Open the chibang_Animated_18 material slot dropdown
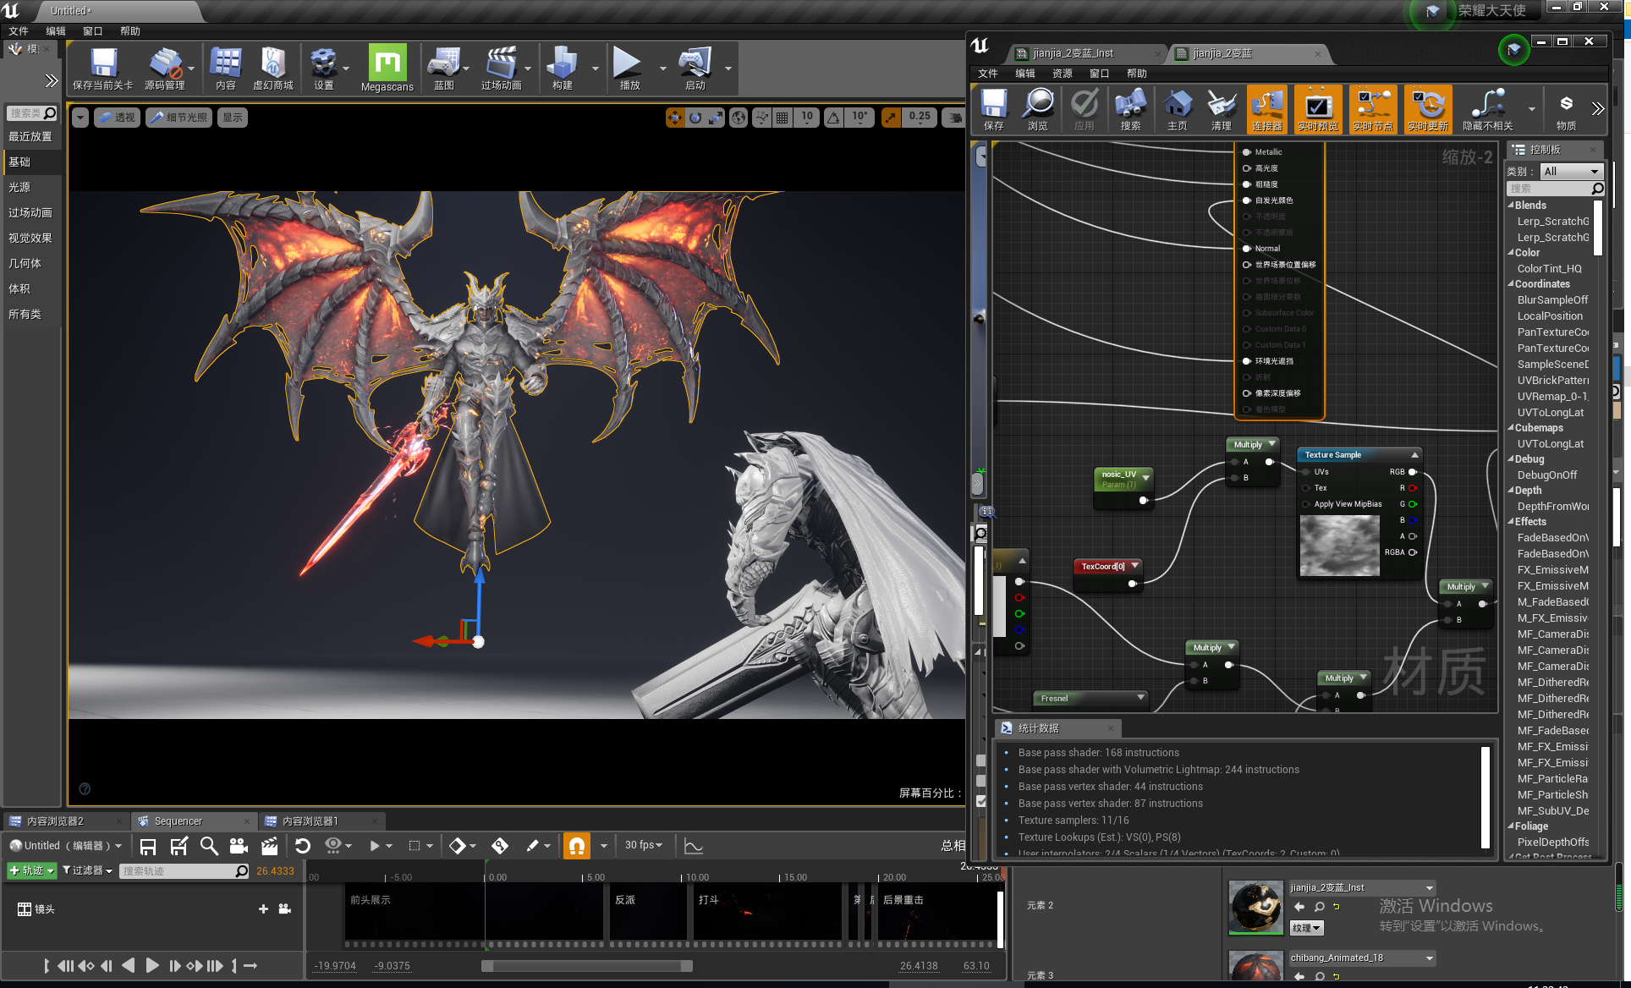This screenshot has height=988, width=1631. pos(1362,958)
